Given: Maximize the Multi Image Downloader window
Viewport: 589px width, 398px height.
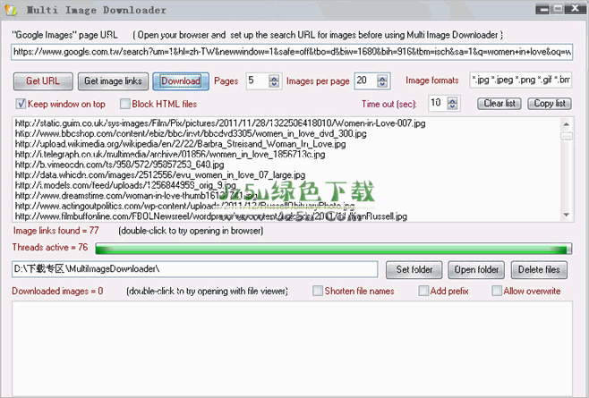Looking at the screenshot, I should 559,9.
